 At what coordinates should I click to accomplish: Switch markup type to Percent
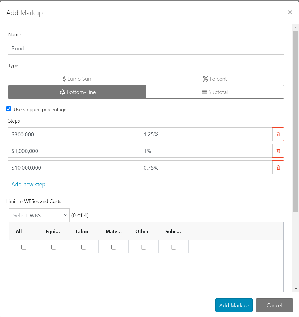pyautogui.click(x=215, y=79)
